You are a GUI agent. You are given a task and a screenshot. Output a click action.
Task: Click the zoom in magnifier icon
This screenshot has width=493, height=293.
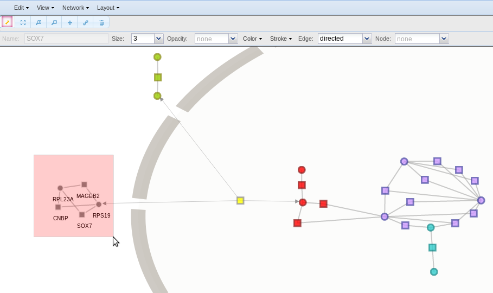click(39, 22)
